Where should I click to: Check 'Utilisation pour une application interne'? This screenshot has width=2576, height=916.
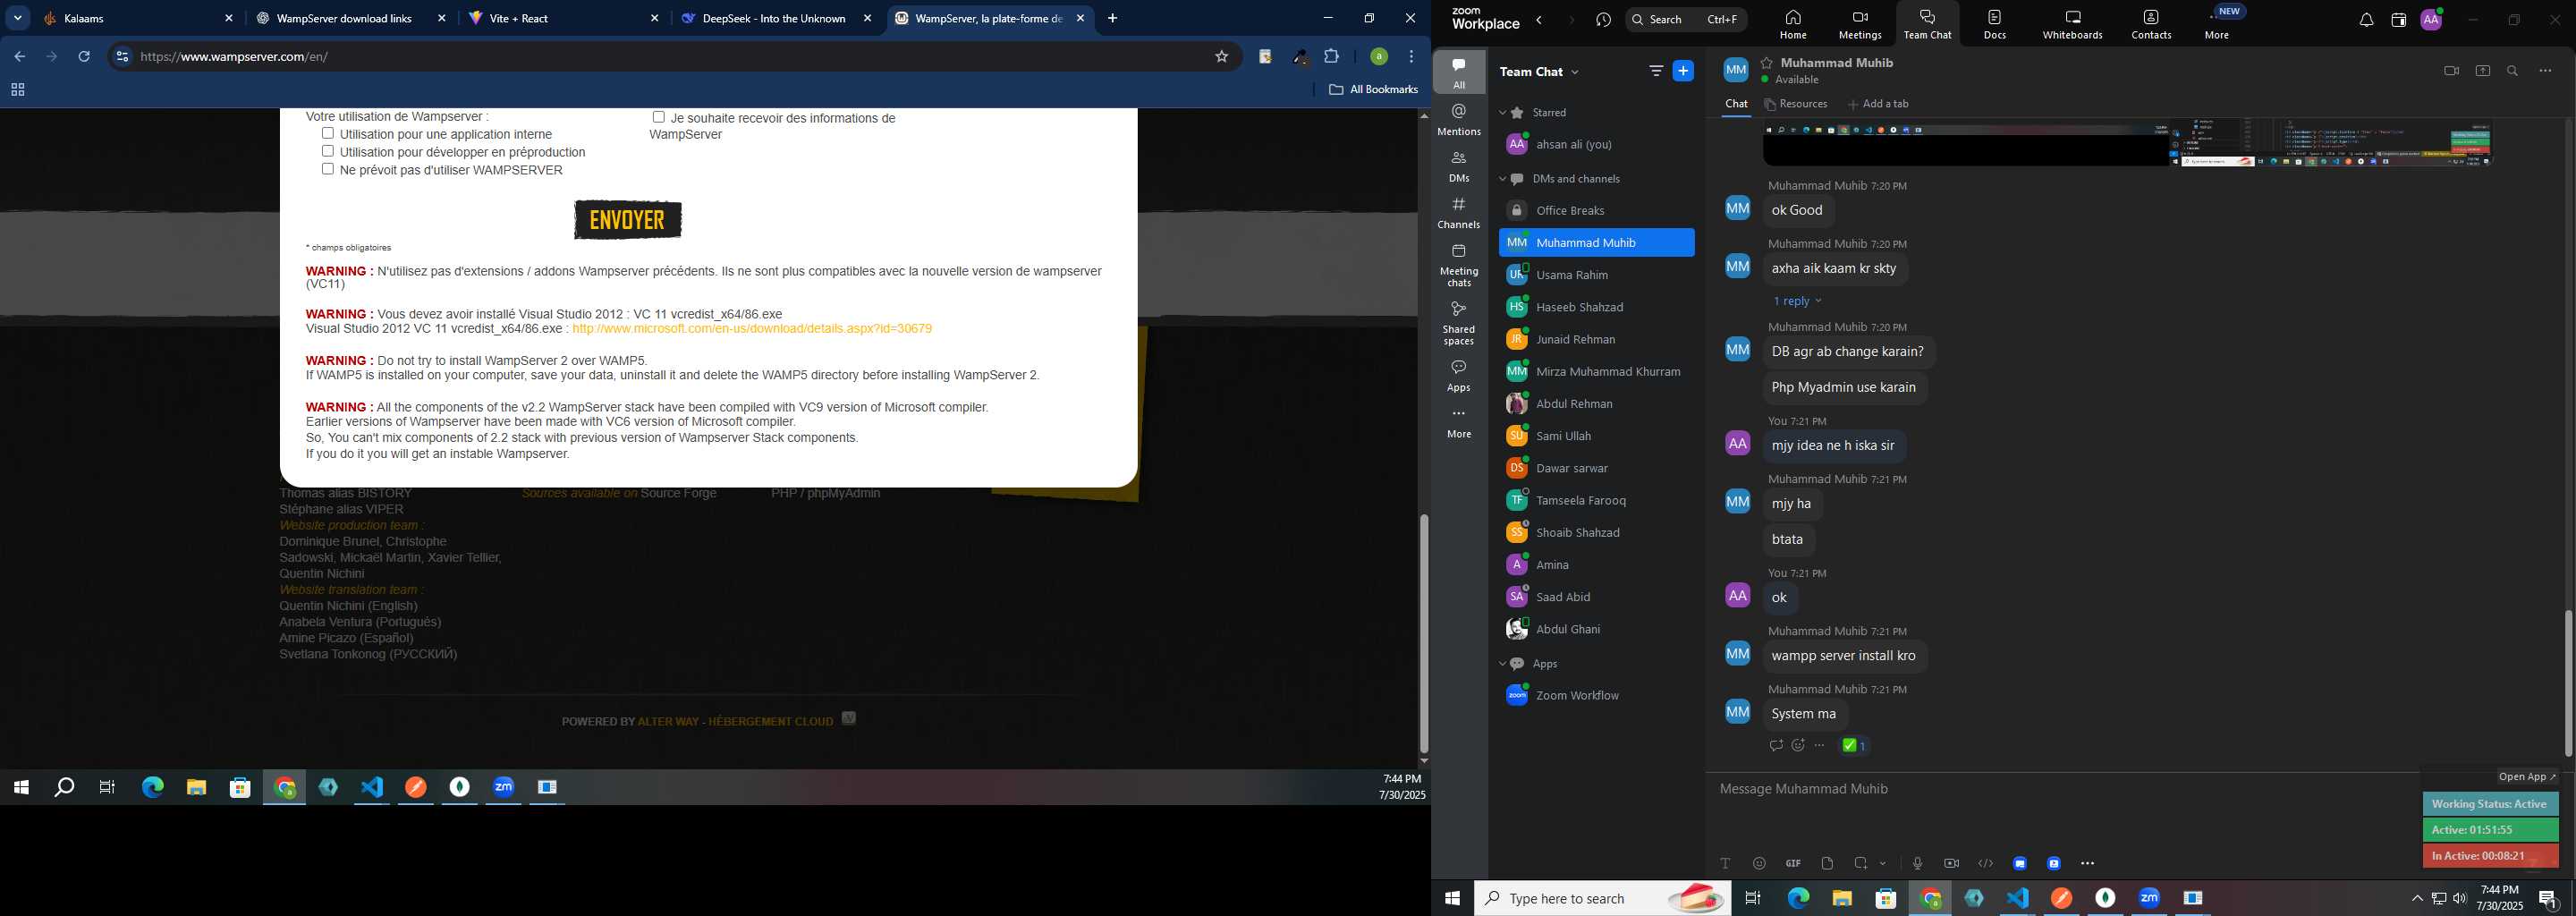pos(327,133)
